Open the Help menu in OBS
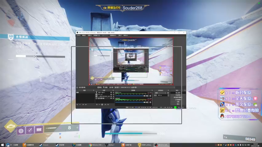262x147 pixels. (x=125, y=35)
